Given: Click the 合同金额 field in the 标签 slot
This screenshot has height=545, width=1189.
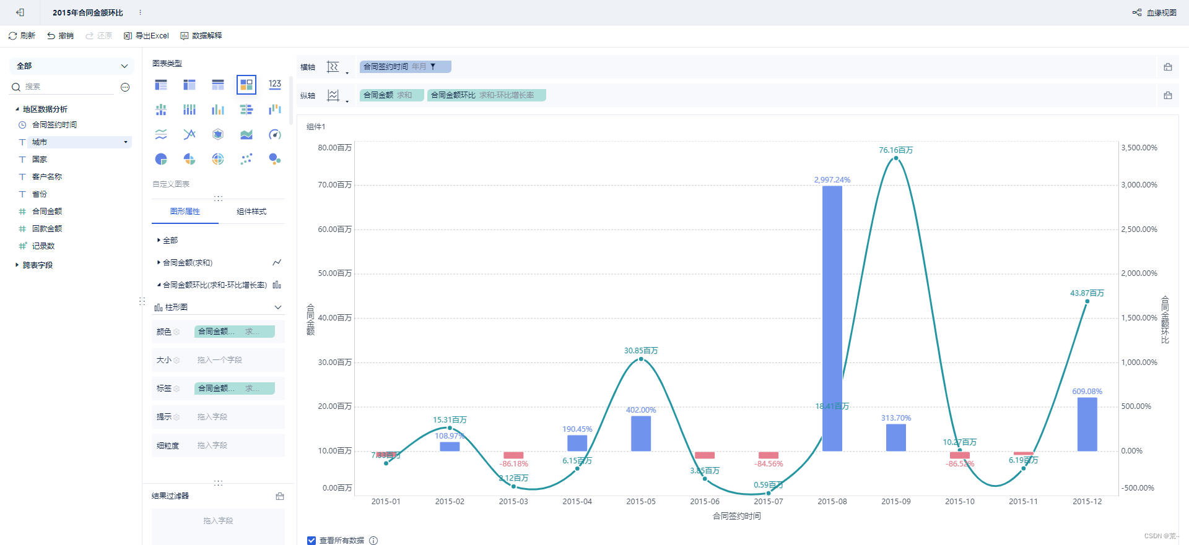Looking at the screenshot, I should (235, 388).
